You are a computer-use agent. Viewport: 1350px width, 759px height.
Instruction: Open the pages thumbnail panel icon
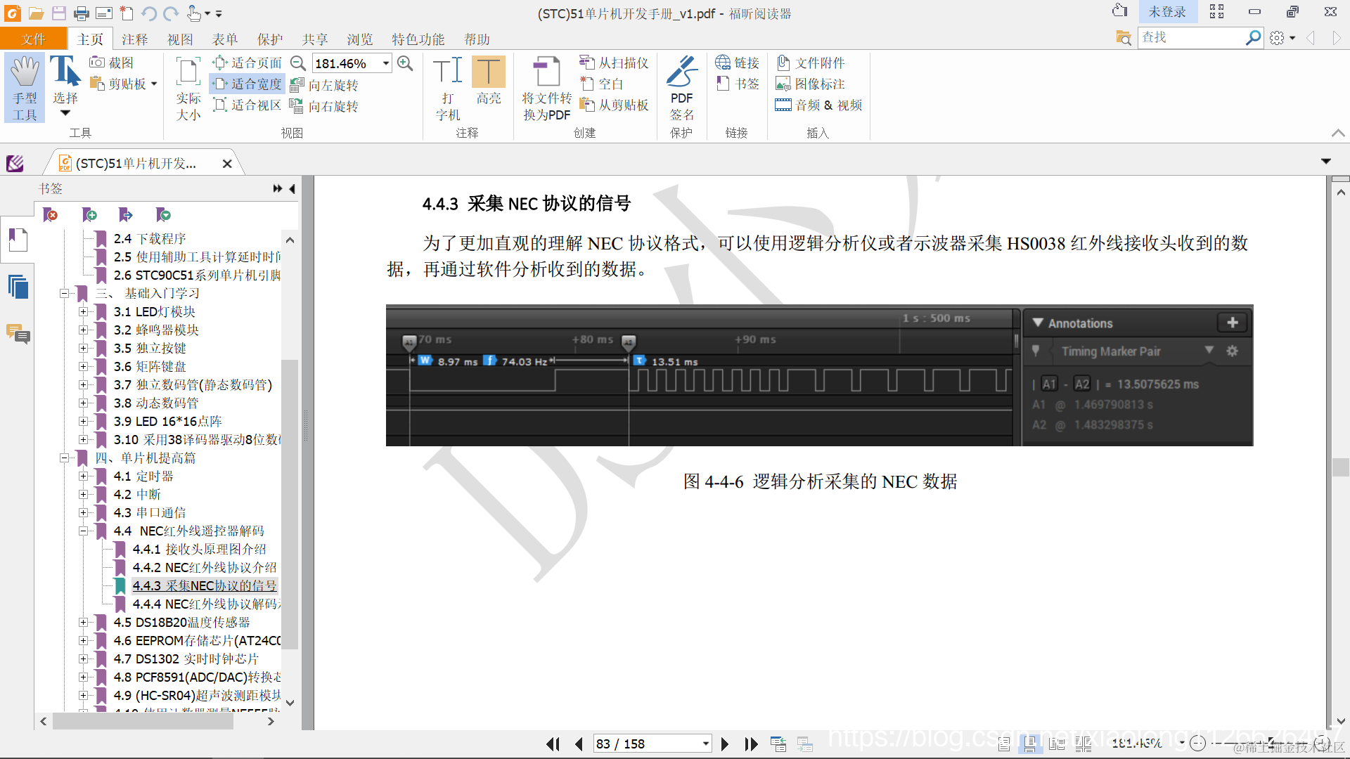(18, 287)
